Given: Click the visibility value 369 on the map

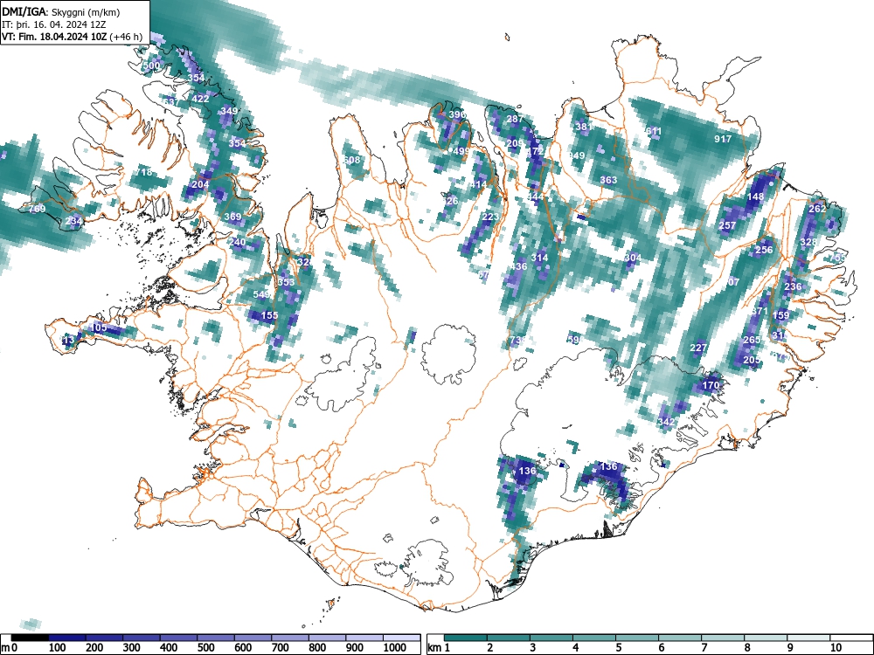Looking at the screenshot, I should pyautogui.click(x=233, y=217).
